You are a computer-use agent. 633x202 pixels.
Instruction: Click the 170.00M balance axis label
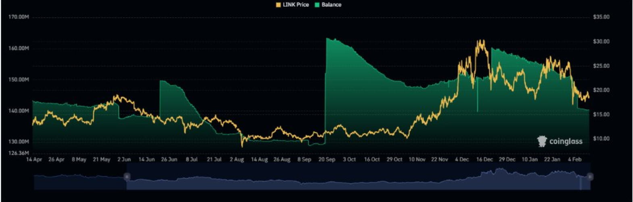point(19,18)
